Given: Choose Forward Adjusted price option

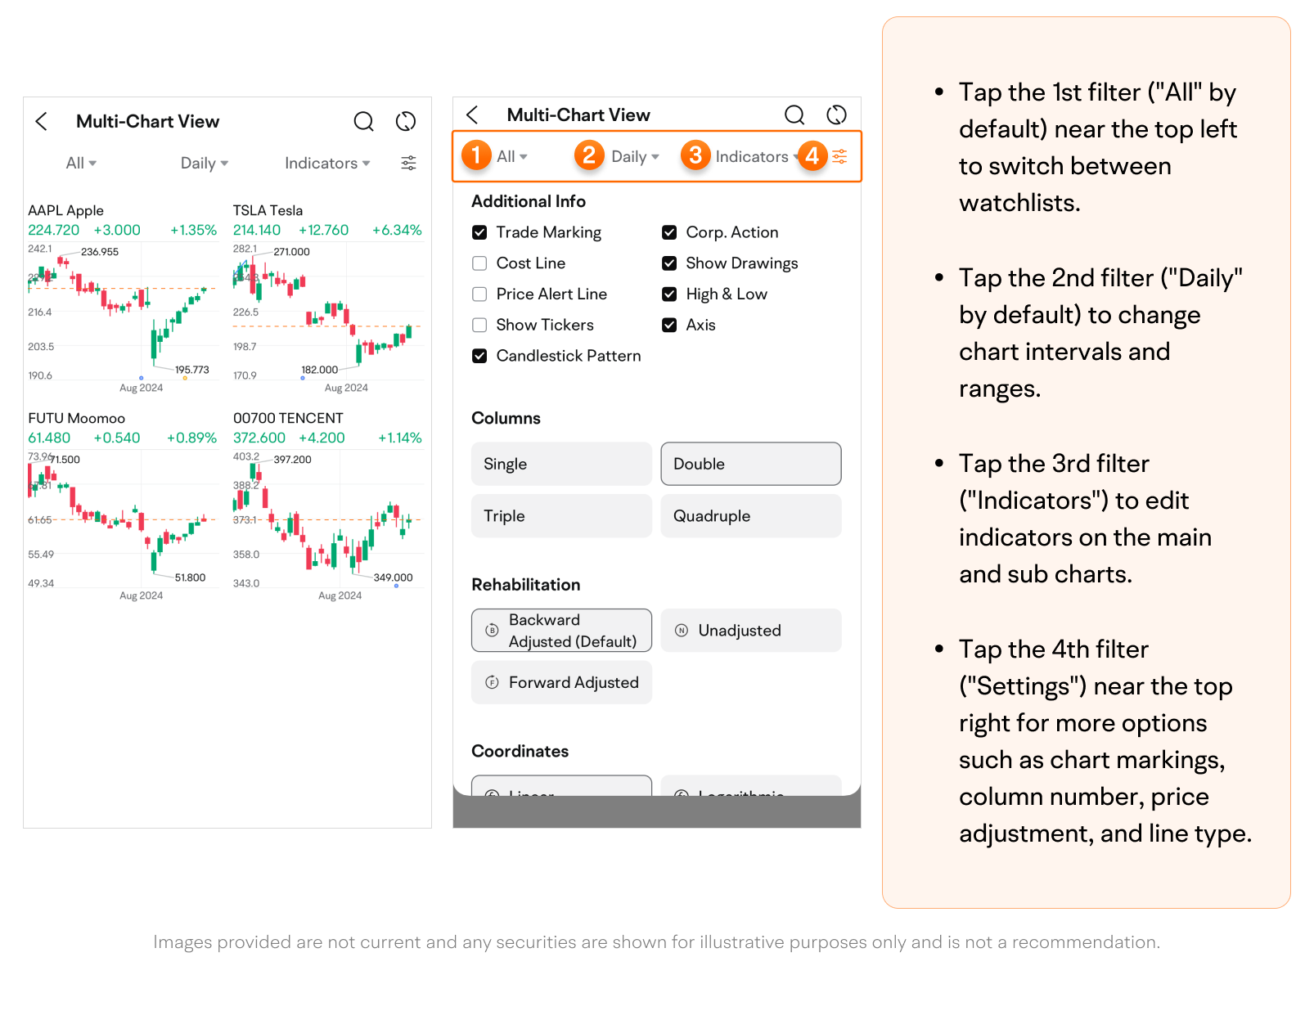Looking at the screenshot, I should 561,682.
